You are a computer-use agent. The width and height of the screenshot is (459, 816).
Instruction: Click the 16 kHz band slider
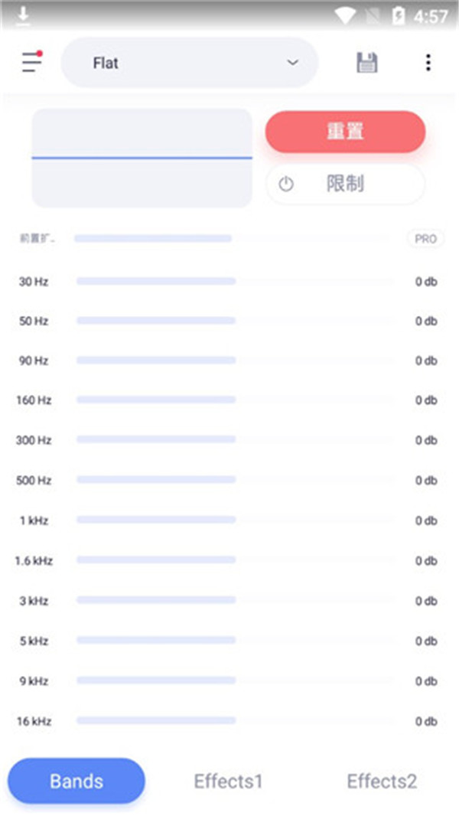coord(236,720)
